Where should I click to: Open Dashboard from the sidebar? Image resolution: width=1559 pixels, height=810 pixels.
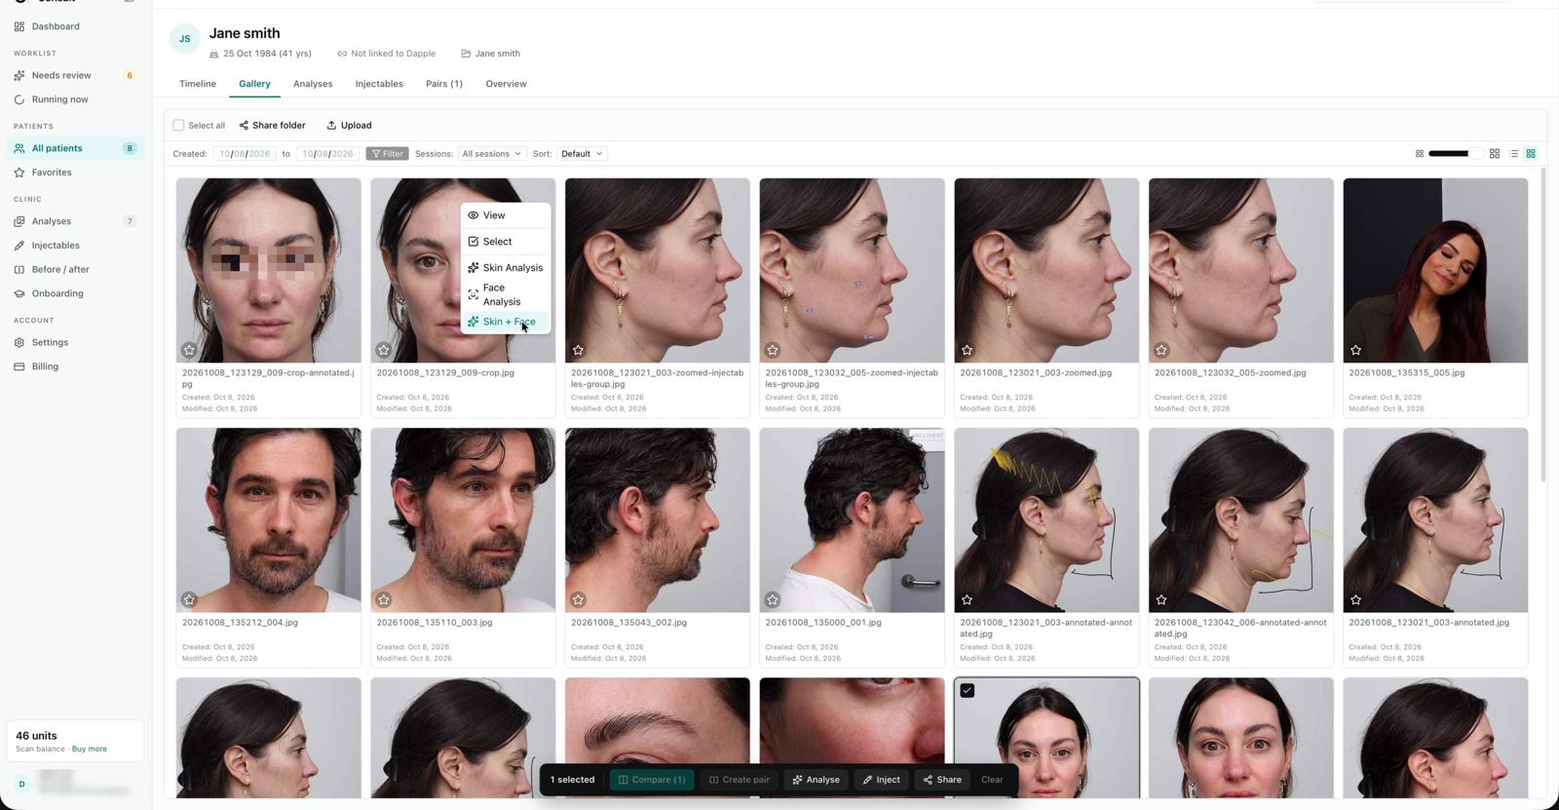pyautogui.click(x=56, y=26)
